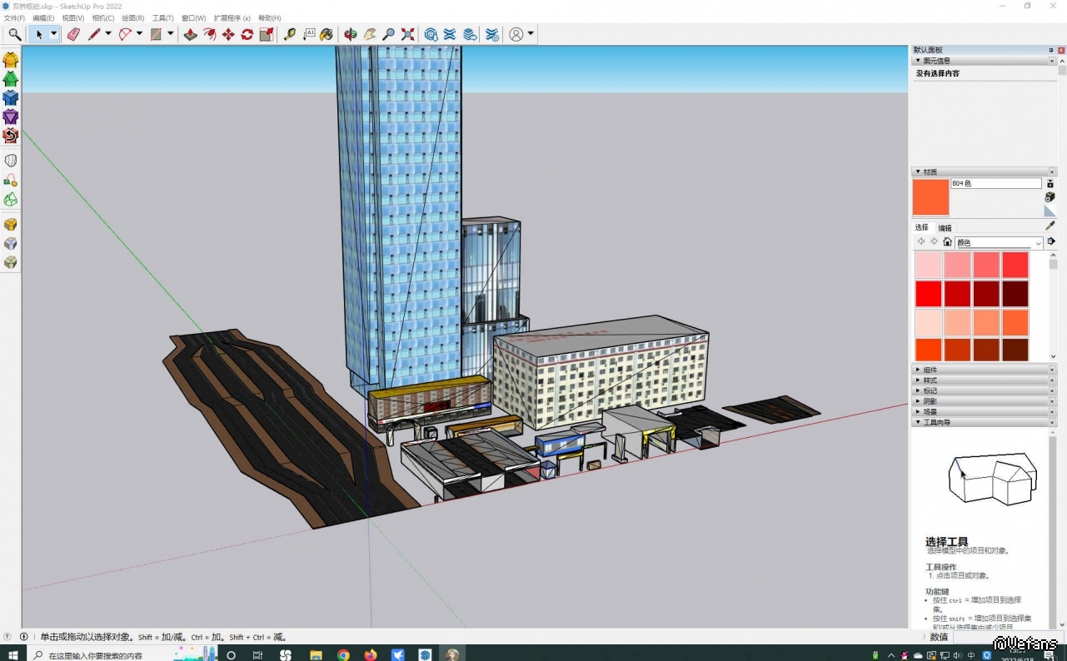Select the Tape Measure tool
The height and width of the screenshot is (661, 1067).
point(289,34)
